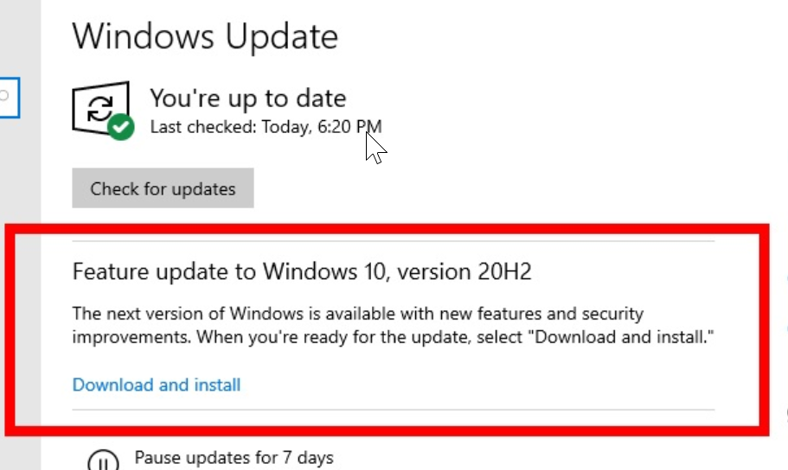
Task: Click the search magnifier icon at left
Action: pyautogui.click(x=4, y=96)
